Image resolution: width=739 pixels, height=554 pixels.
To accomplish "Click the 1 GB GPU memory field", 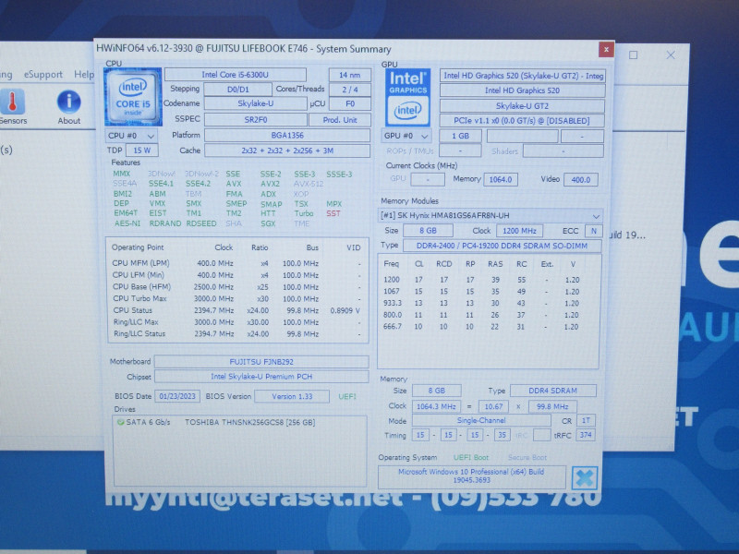I will (x=460, y=136).
